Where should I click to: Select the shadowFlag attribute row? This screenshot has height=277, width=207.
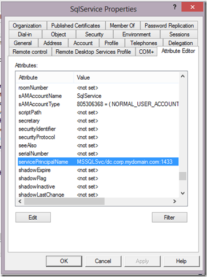pyautogui.click(x=98, y=178)
